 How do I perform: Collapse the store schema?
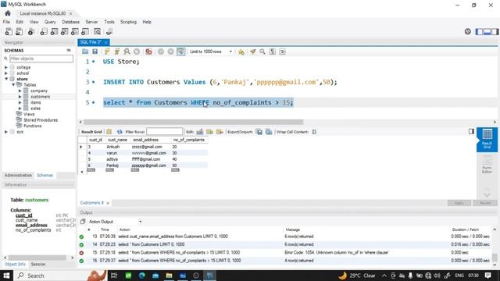[x=6, y=79]
